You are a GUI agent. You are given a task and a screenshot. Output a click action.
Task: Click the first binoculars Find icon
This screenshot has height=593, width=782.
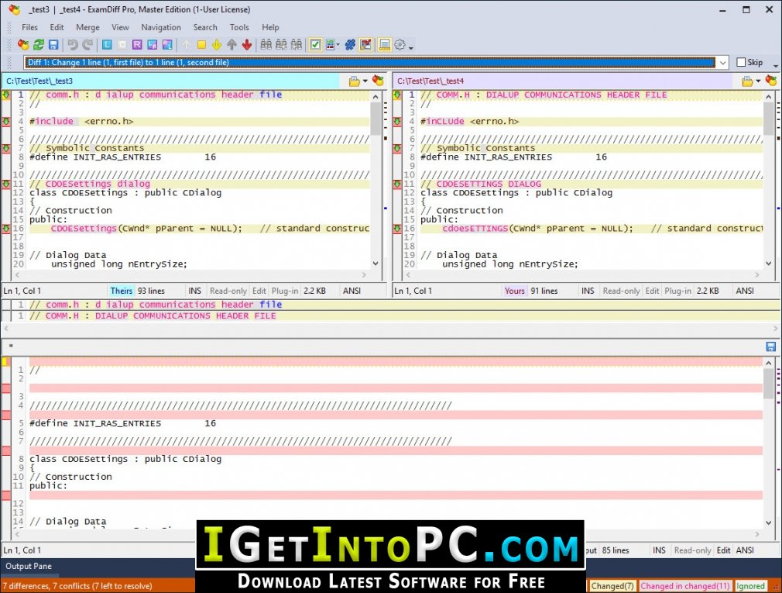pos(266,45)
